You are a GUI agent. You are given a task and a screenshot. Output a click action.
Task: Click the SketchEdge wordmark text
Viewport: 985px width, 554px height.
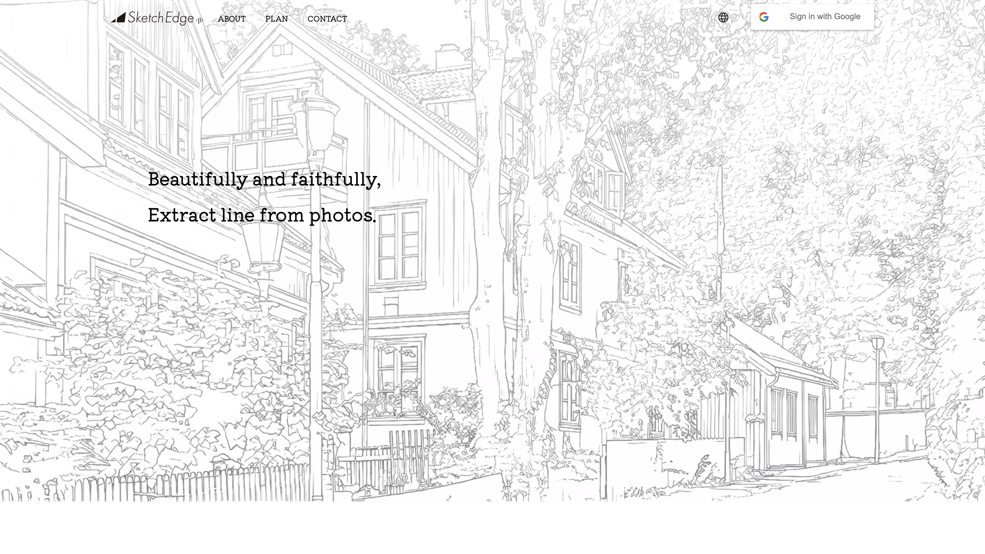tap(161, 18)
